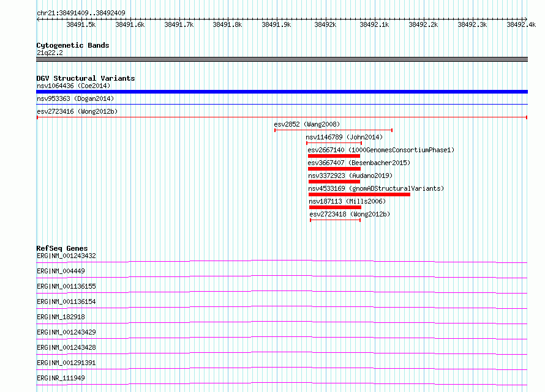Viewport: 545px width, 392px height.
Task: Open the nsv3372923 (Audano2019) variant label
Action: [x=350, y=176]
